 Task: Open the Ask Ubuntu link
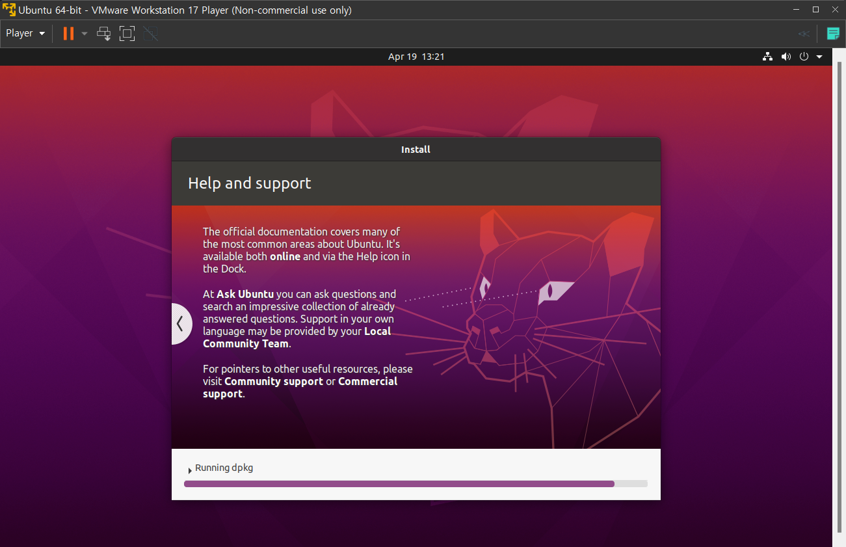(x=245, y=294)
